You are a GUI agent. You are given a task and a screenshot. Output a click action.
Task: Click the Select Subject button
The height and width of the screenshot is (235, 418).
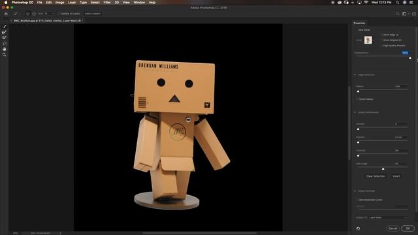click(93, 14)
